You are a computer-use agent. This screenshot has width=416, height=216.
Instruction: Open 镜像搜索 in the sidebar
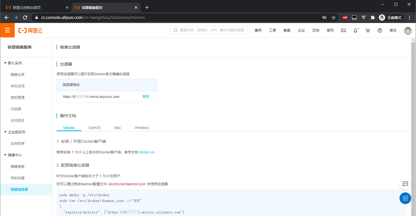[18, 167]
